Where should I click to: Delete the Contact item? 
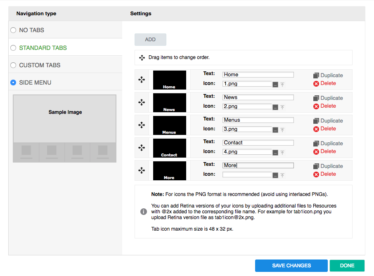(324, 151)
